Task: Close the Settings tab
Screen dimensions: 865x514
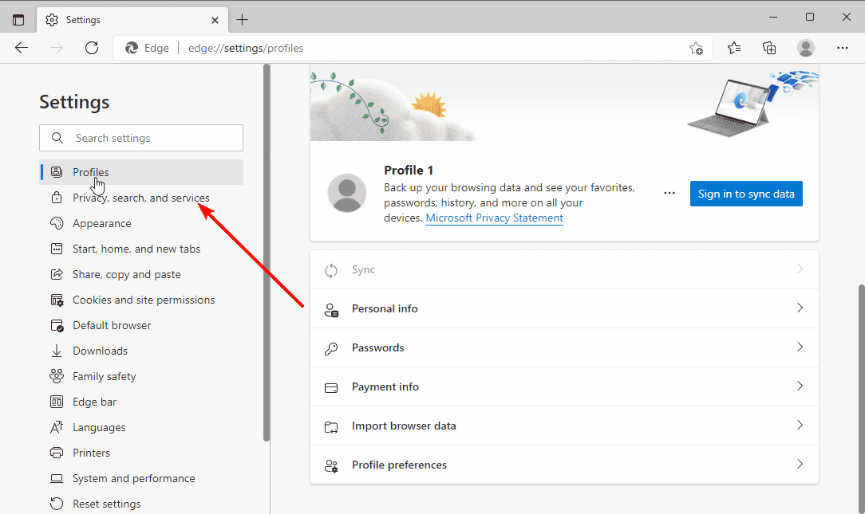Action: coord(215,20)
